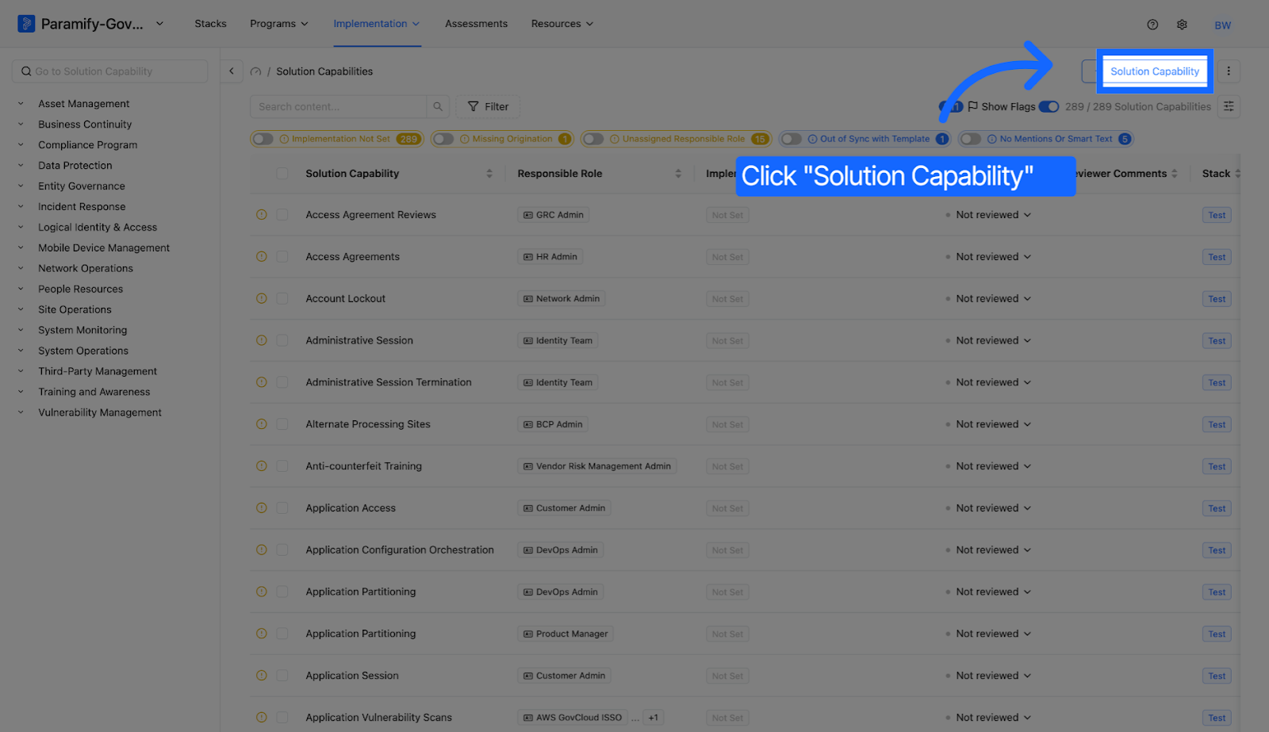Click warning flag icon for Application Session
The width and height of the screenshot is (1269, 732).
[262, 676]
